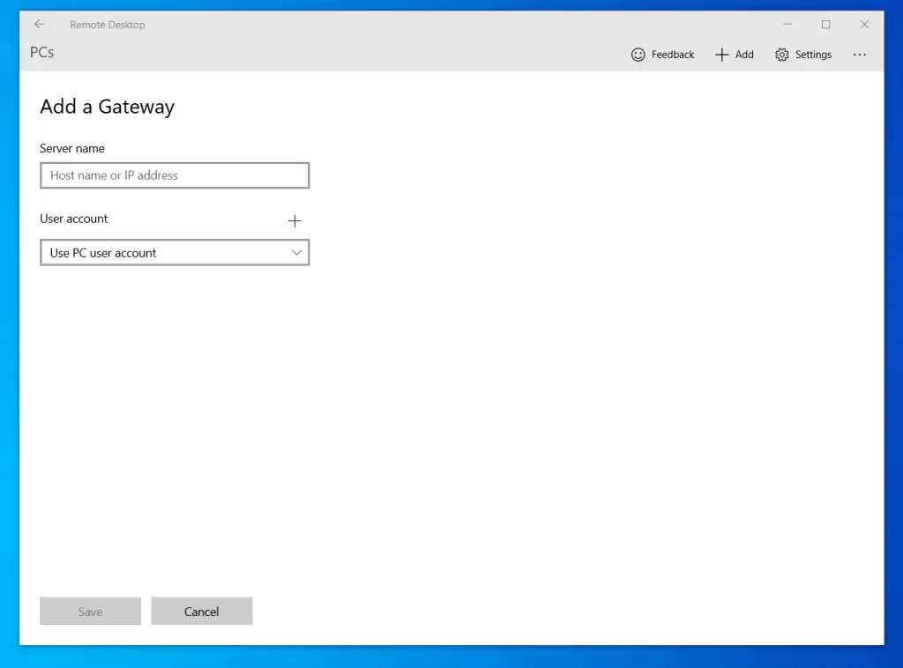This screenshot has width=903, height=668.
Task: Open the Add menu from the toolbar
Action: [734, 54]
